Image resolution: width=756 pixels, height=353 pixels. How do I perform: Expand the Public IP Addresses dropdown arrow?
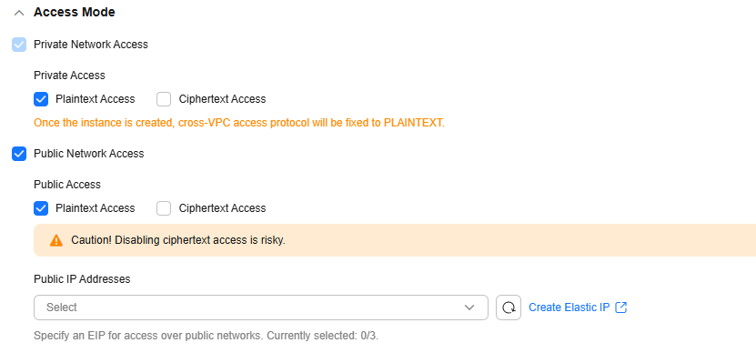(x=469, y=308)
